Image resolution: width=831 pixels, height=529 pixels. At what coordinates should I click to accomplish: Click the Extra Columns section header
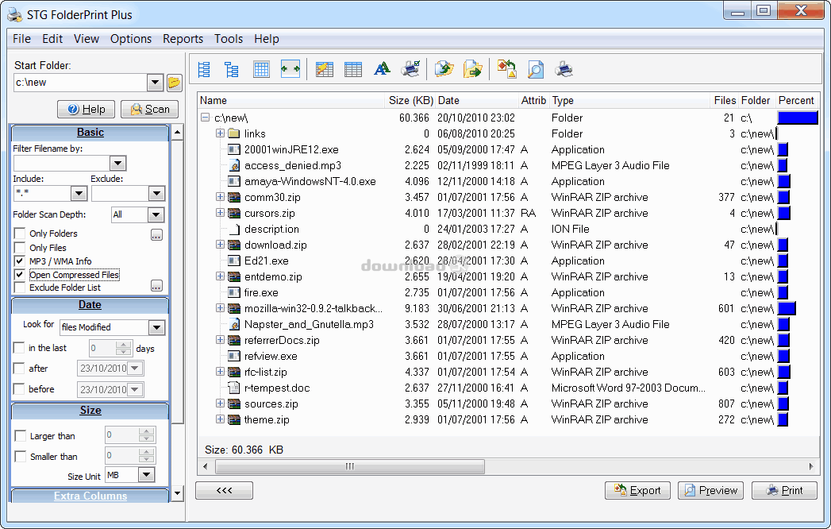coord(90,496)
